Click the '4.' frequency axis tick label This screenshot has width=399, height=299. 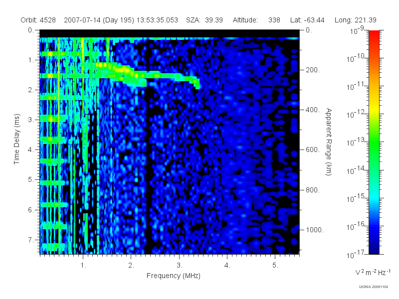pyautogui.click(x=227, y=266)
